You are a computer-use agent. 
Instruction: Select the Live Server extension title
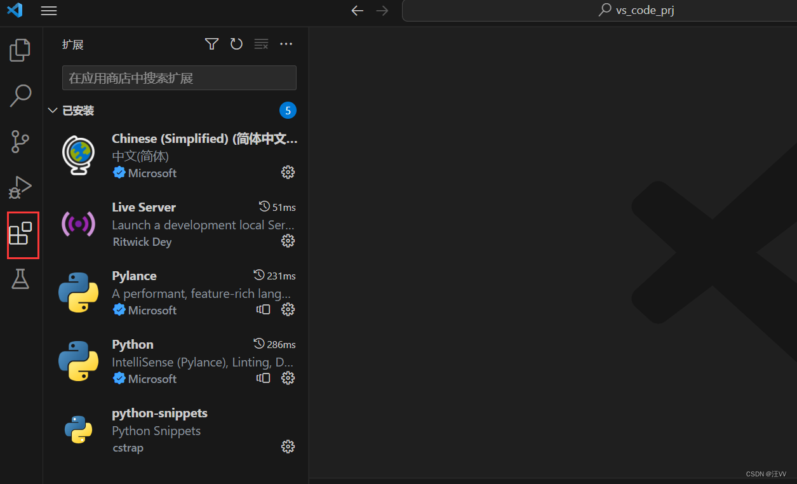pos(144,207)
